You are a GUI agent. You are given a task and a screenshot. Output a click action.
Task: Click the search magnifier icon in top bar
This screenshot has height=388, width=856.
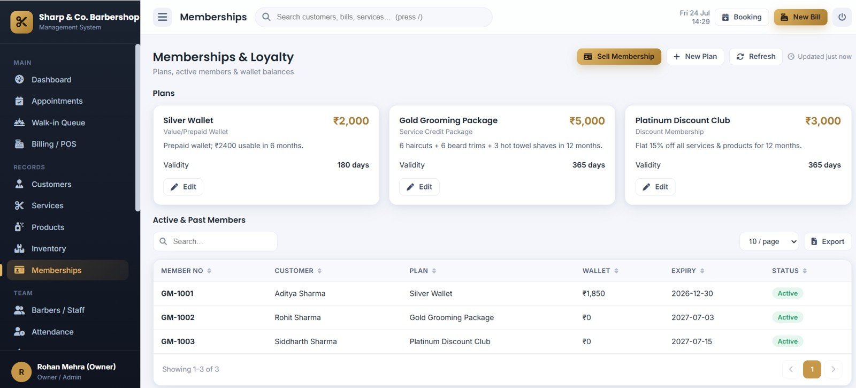(x=266, y=17)
